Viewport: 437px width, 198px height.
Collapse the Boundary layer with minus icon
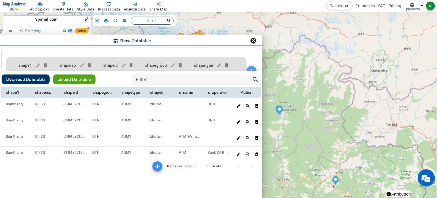16,31
